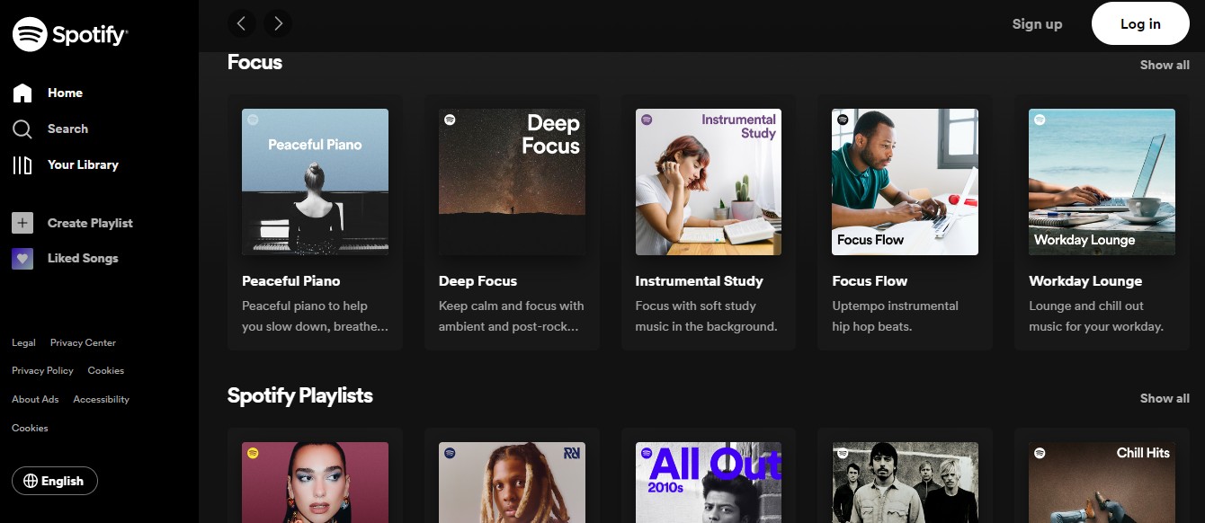Open the Cookies link below About Ads
Screen dimensions: 1205x523
30,428
